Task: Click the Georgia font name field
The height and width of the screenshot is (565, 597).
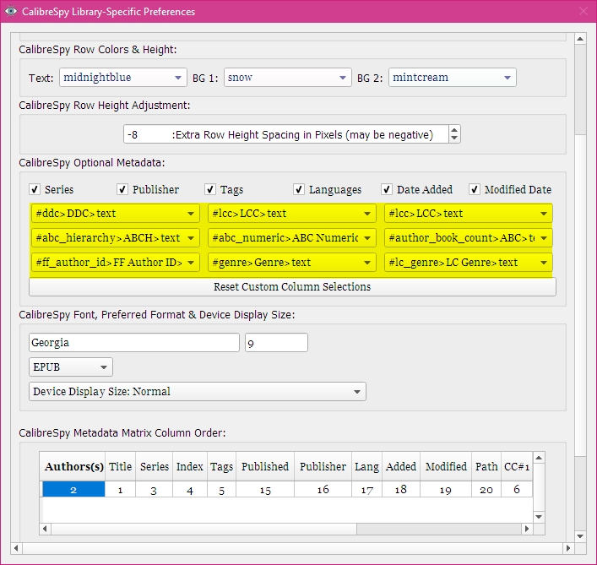Action: point(134,343)
